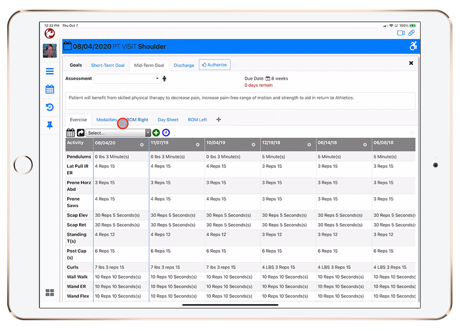Open gear settings for 11/07/19 column

(x=198, y=145)
